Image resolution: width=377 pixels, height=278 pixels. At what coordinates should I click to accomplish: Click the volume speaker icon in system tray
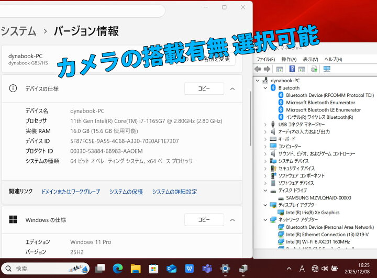click(325, 269)
